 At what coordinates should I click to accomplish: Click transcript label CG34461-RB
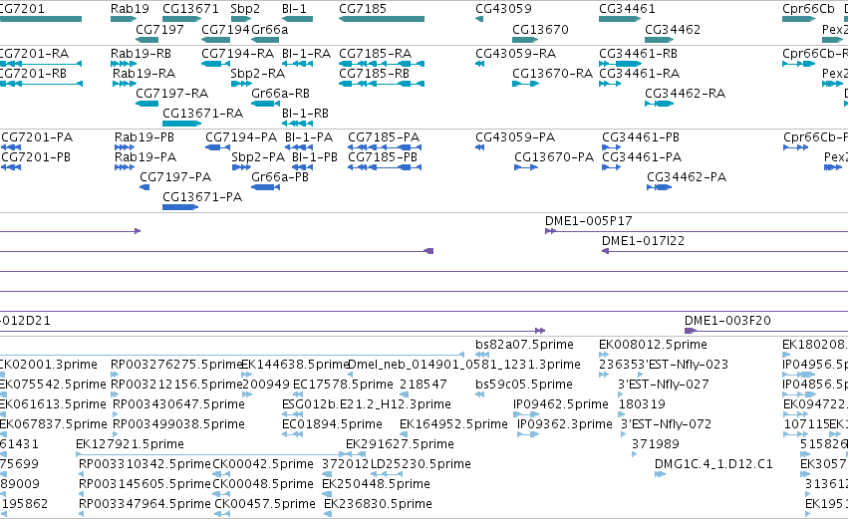638,54
